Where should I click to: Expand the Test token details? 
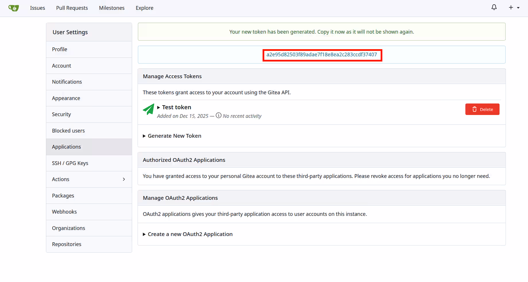click(174, 107)
